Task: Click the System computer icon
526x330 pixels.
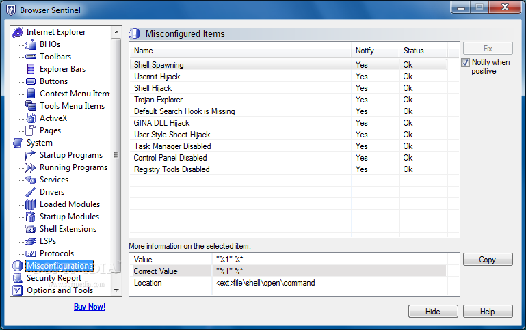Action: pyautogui.click(x=18, y=143)
